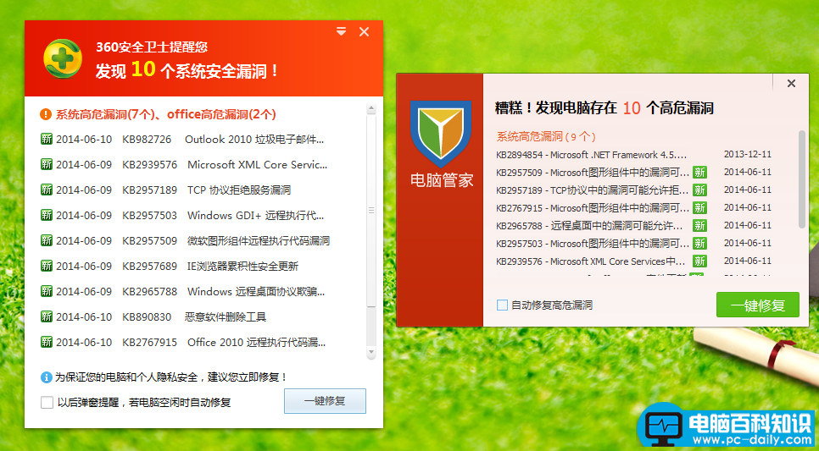Click 新 badge on KB2957503 row in 电脑管家

click(x=700, y=243)
